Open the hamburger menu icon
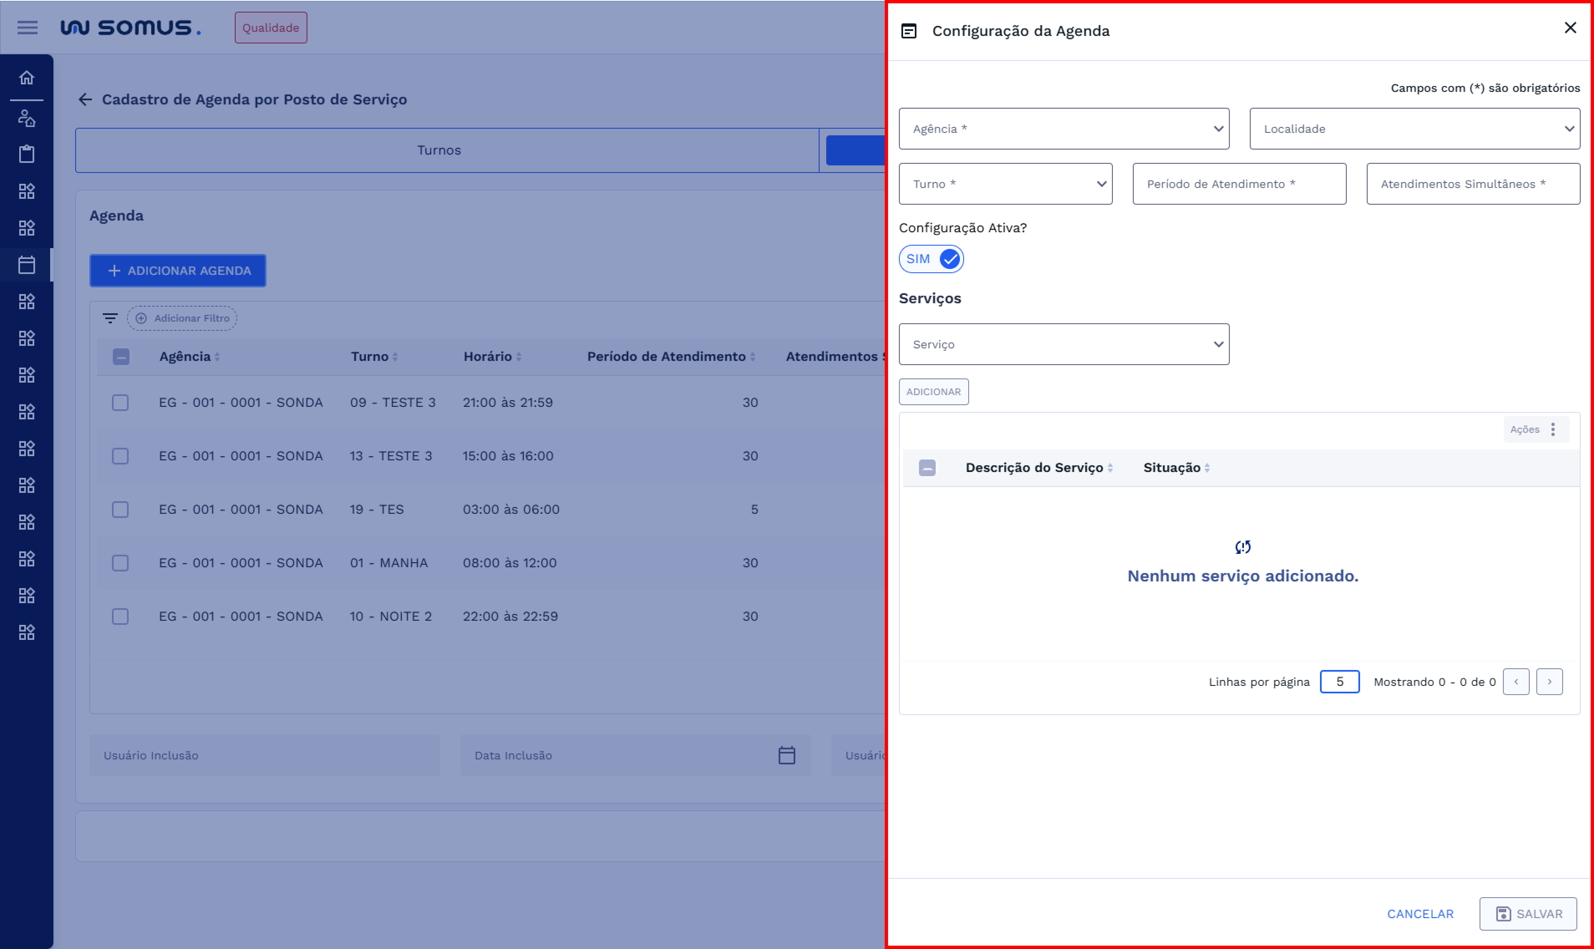The height and width of the screenshot is (949, 1594). 27,28
